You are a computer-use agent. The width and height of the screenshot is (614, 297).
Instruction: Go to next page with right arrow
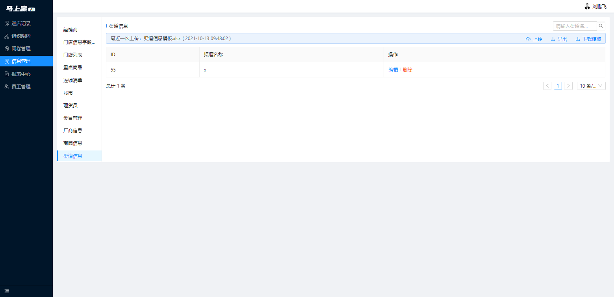click(568, 86)
